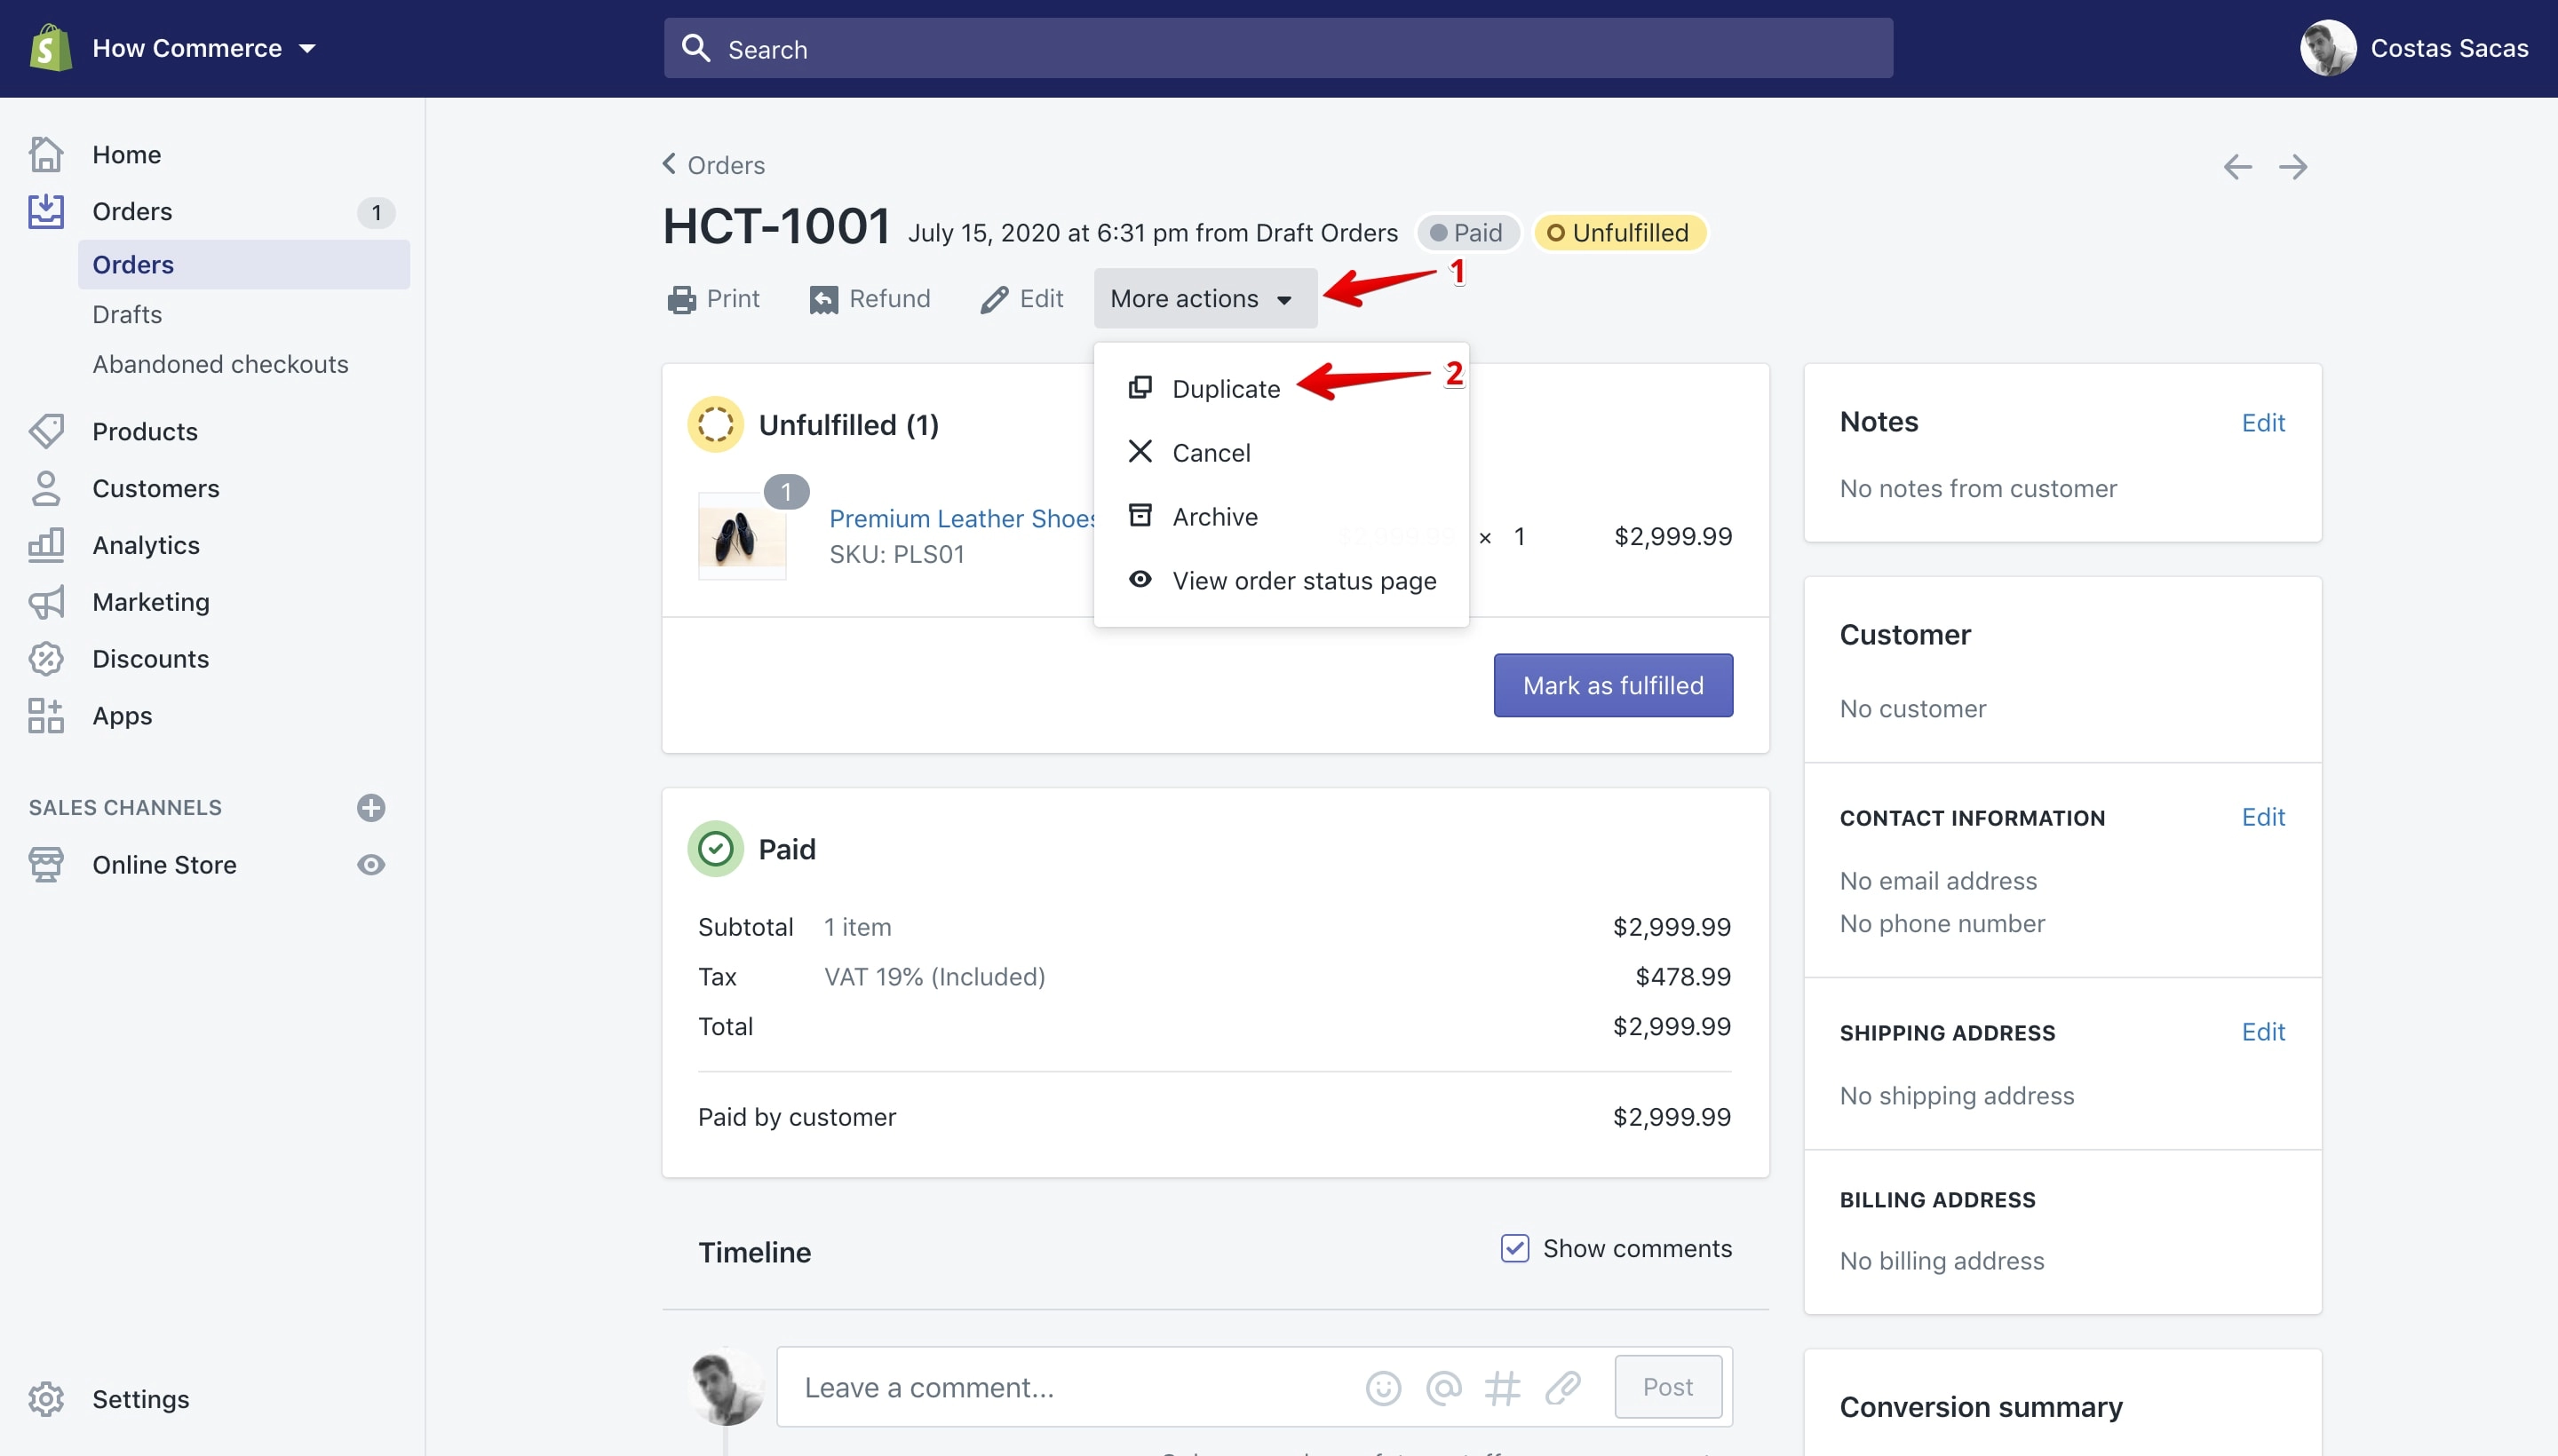Image resolution: width=2558 pixels, height=1456 pixels.
Task: Click the Online Store storefront icon
Action: click(x=46, y=864)
